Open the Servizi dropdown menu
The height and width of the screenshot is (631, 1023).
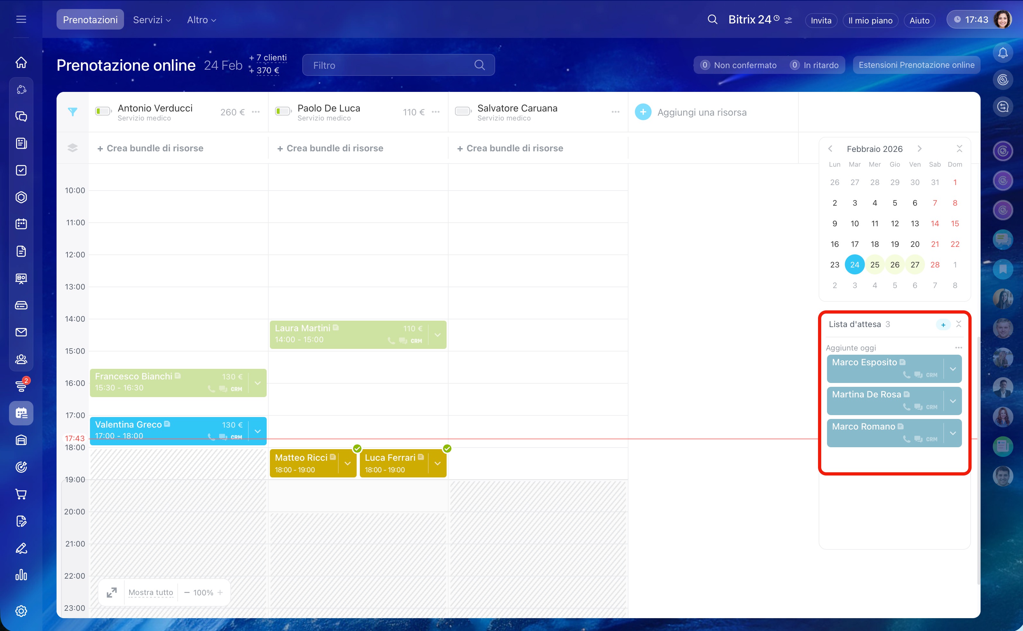pos(152,20)
